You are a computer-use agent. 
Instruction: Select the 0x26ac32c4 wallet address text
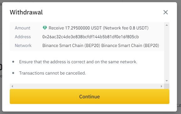point(90,37)
